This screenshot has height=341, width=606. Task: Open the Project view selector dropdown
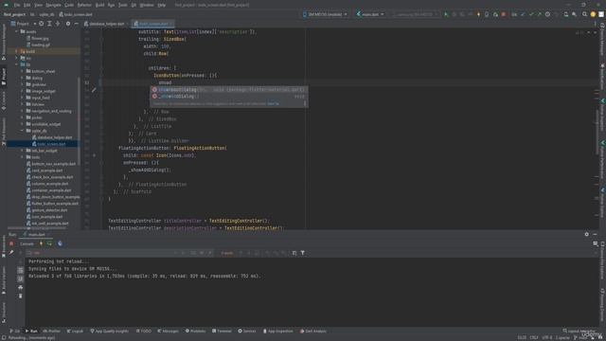tap(24, 24)
